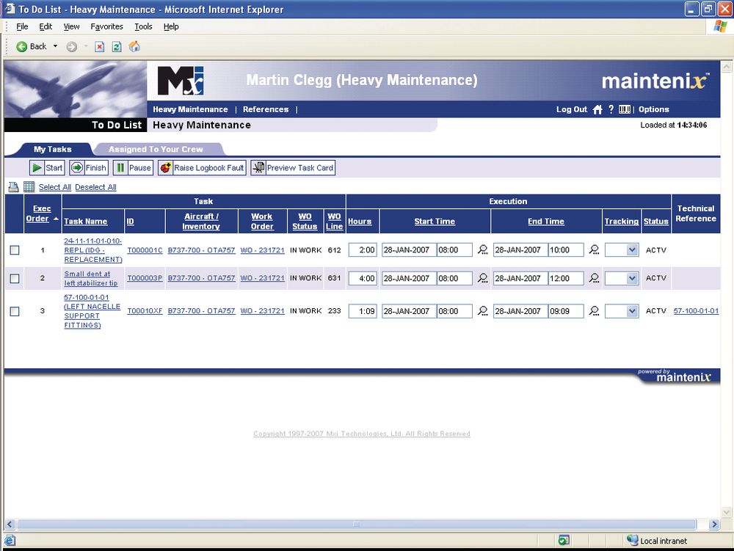Start the selected task
Image resolution: width=734 pixels, height=551 pixels.
tap(46, 167)
